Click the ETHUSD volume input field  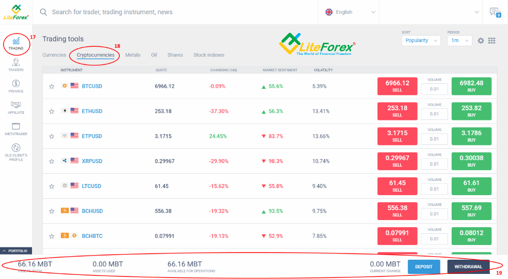pos(434,114)
